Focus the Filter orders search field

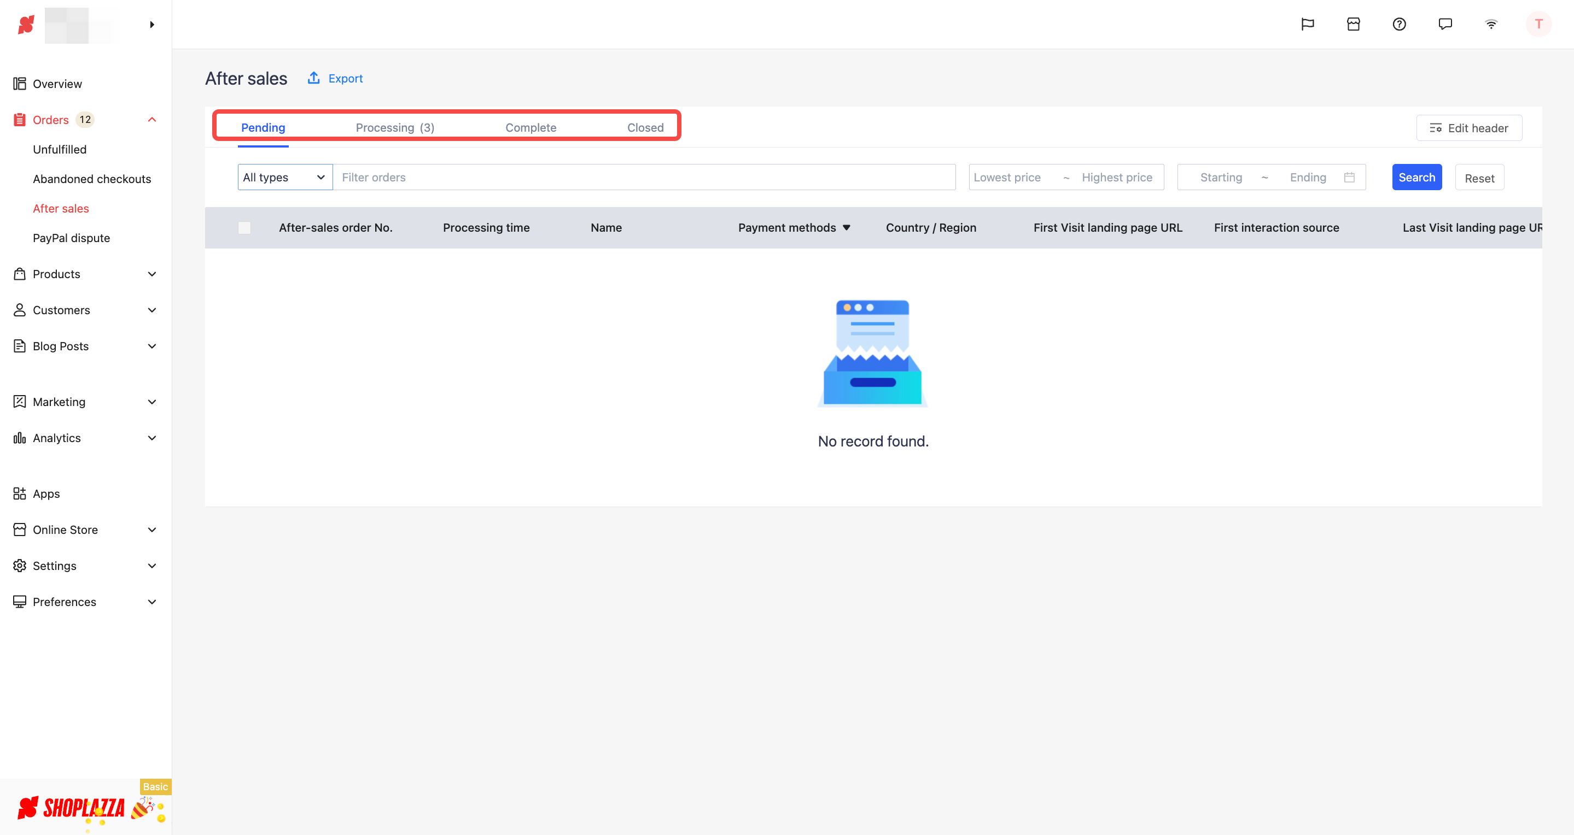pos(644,177)
